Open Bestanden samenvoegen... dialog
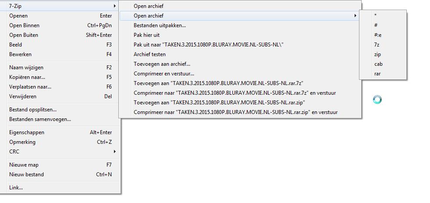The height and width of the screenshot is (203, 430). pos(60,119)
